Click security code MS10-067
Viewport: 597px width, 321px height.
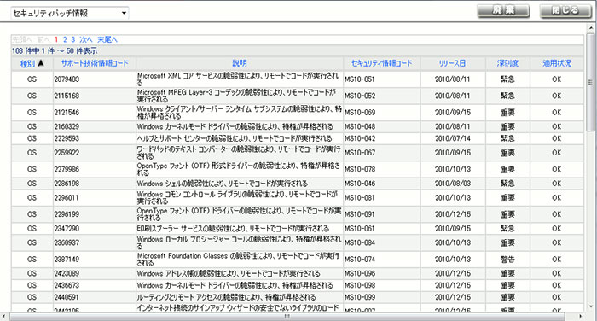360,153
